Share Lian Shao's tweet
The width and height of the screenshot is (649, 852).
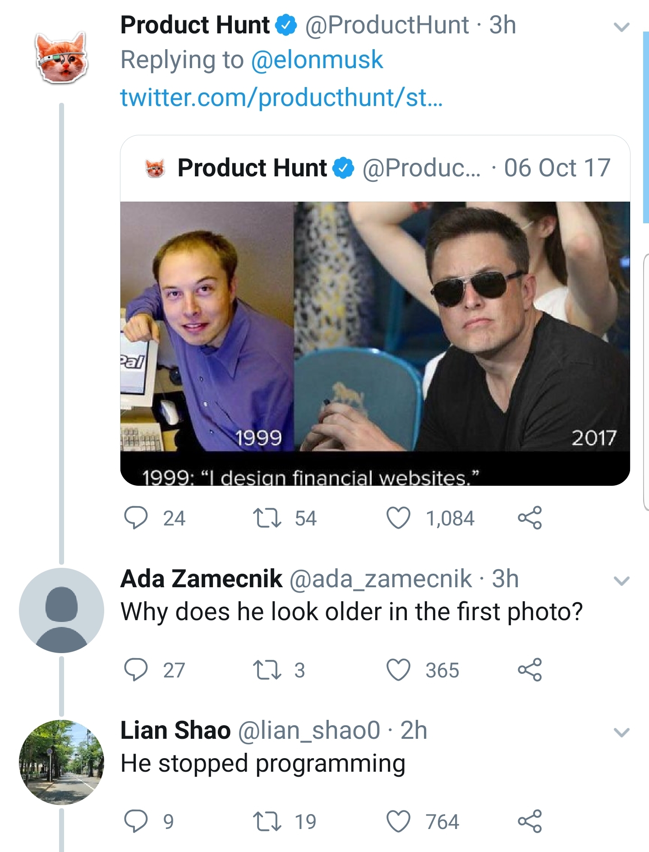point(530,821)
